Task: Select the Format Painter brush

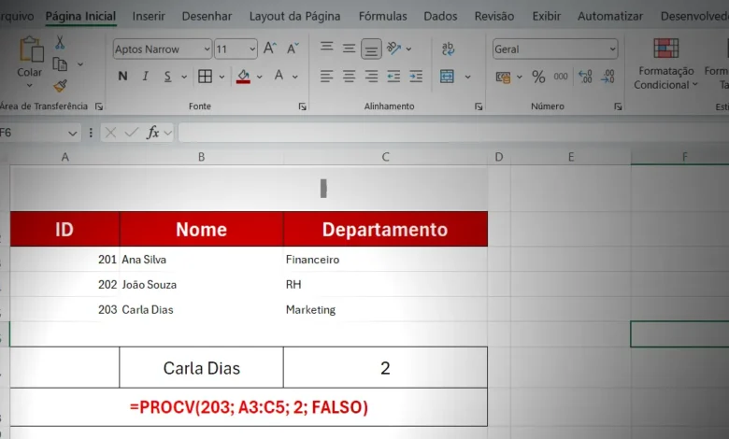Action: pyautogui.click(x=60, y=86)
